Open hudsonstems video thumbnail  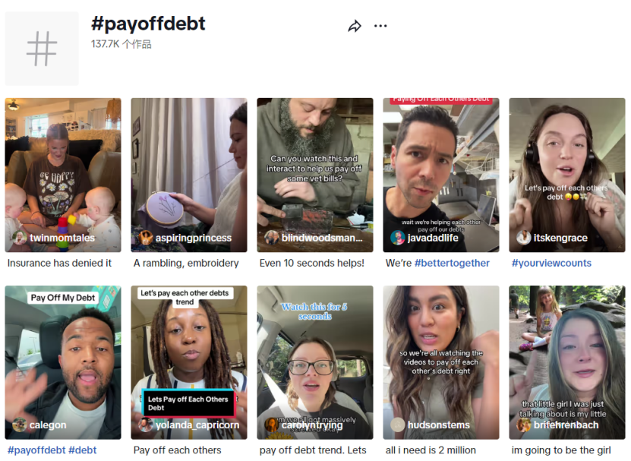[x=441, y=362]
